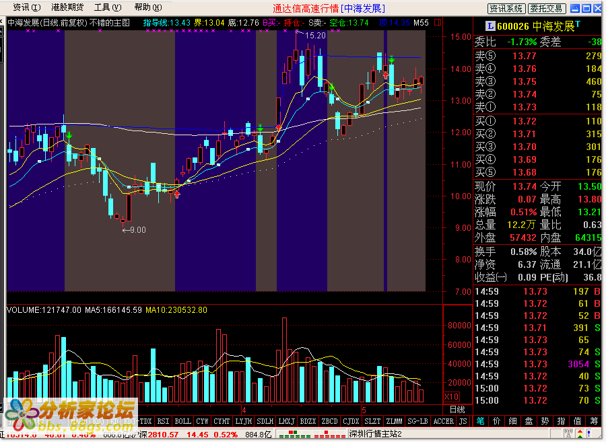
Task: Click the 深 2810.57 index status entry
Action: (159, 435)
